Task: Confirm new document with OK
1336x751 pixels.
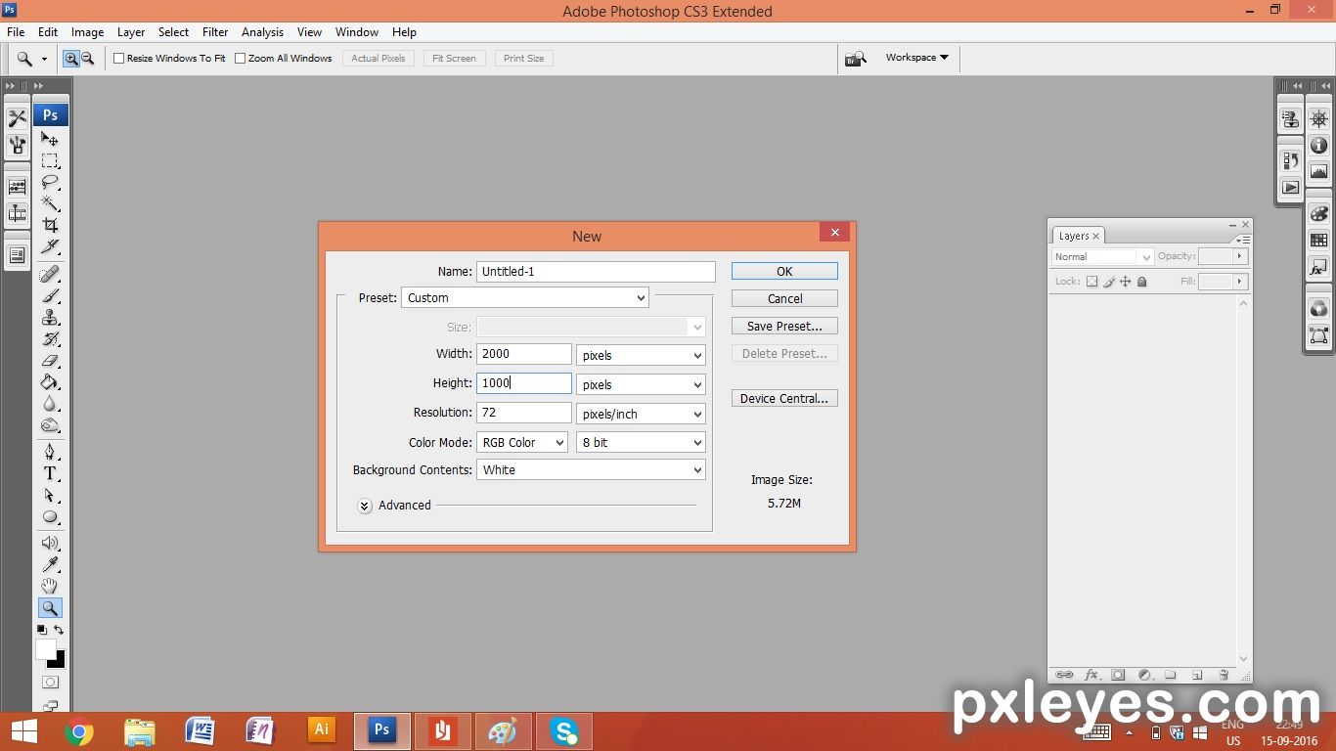Action: 784,271
